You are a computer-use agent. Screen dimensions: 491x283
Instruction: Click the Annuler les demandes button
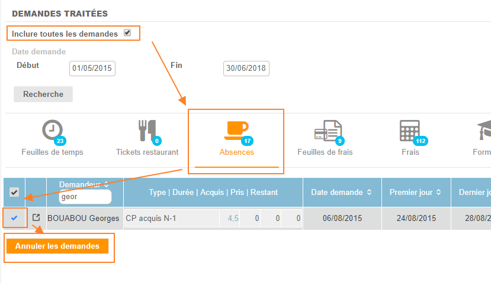click(57, 246)
